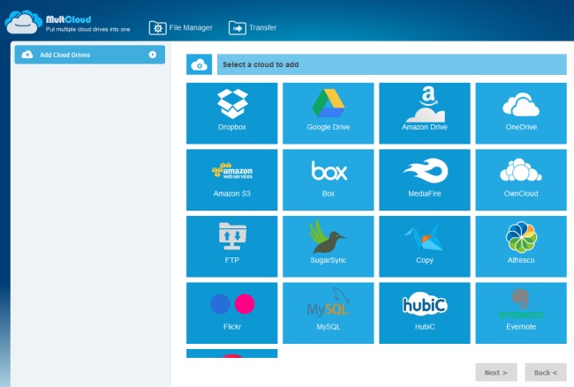This screenshot has height=387, width=574.
Task: Pick the Evernote tile
Action: pyautogui.click(x=521, y=313)
